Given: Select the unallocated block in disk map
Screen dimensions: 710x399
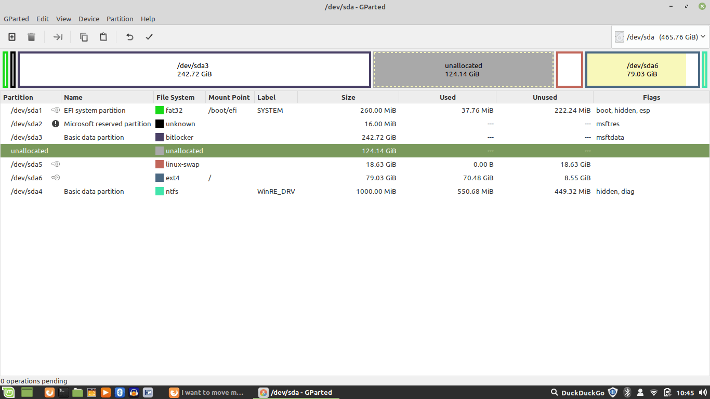Looking at the screenshot, I should pos(464,70).
